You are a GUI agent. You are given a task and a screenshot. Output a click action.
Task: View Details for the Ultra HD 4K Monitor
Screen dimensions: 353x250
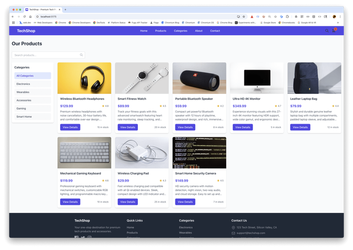(242, 127)
